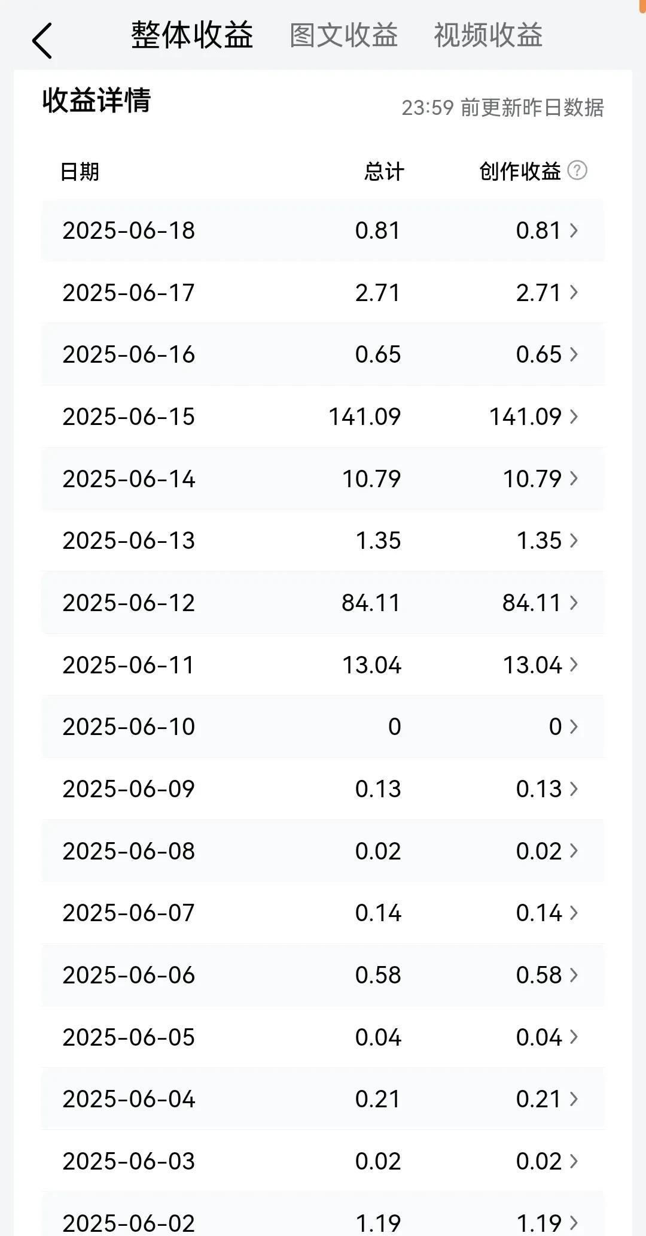View 2025-06-17 creation earnings 2.71
The width and height of the screenshot is (646, 1236).
point(538,293)
